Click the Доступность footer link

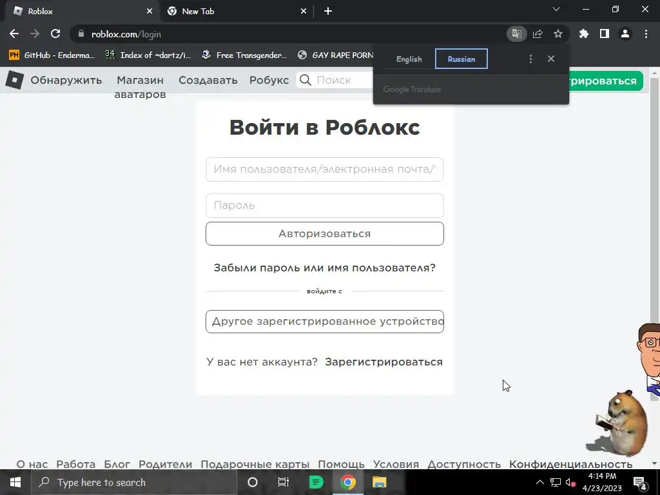464,464
